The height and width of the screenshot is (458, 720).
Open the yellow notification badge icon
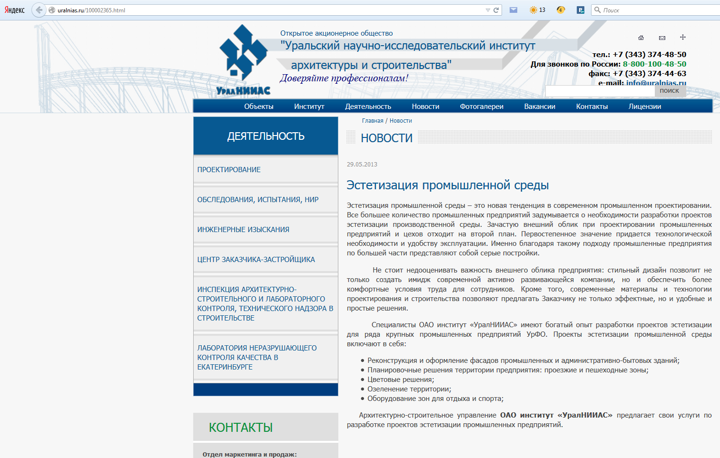(x=561, y=10)
